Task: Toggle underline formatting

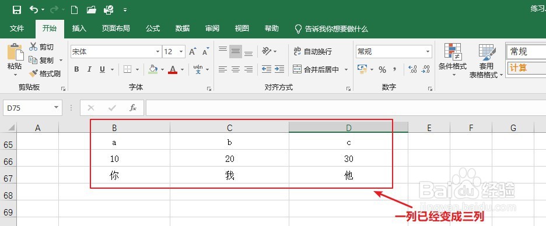Action: [x=103, y=69]
